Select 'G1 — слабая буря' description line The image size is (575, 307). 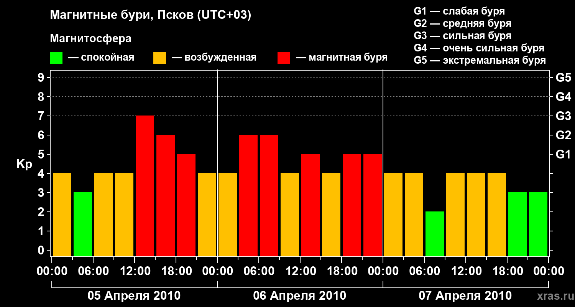tap(459, 11)
